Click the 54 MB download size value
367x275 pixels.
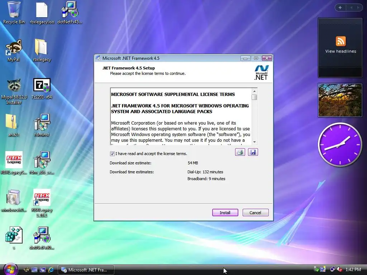[x=192, y=163]
